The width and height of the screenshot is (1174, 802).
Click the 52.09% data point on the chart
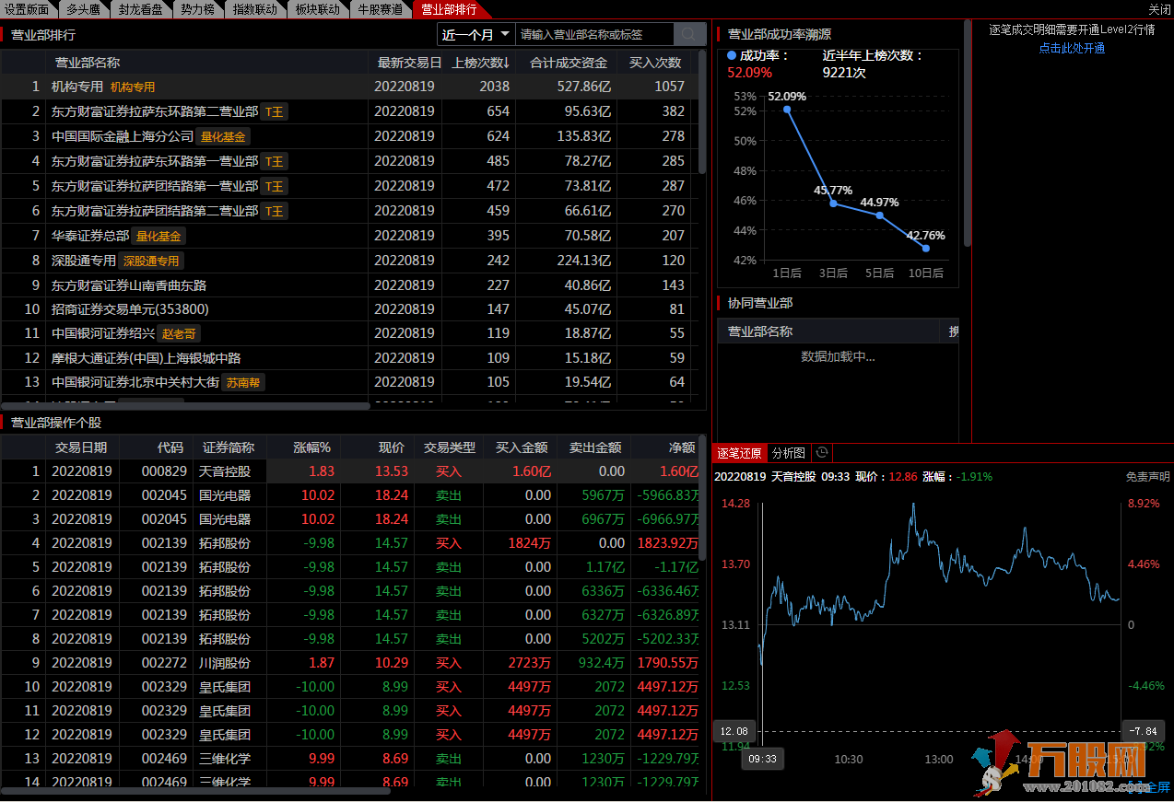[787, 109]
